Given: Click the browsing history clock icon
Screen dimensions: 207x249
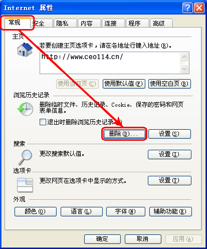Looking at the screenshot, I should 25,109.
